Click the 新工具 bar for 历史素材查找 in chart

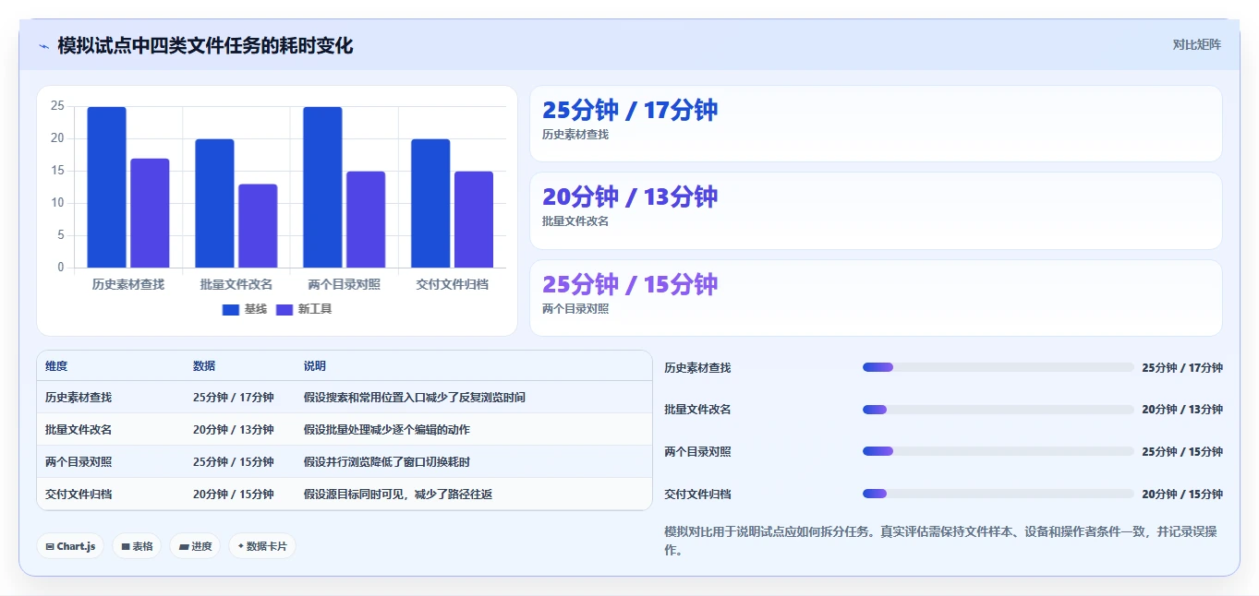point(150,213)
